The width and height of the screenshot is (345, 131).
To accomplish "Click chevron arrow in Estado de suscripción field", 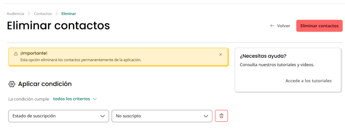I will click(103, 116).
